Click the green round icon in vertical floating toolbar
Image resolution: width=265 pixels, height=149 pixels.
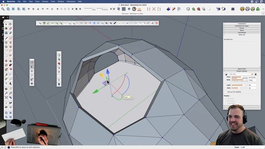coord(59,59)
